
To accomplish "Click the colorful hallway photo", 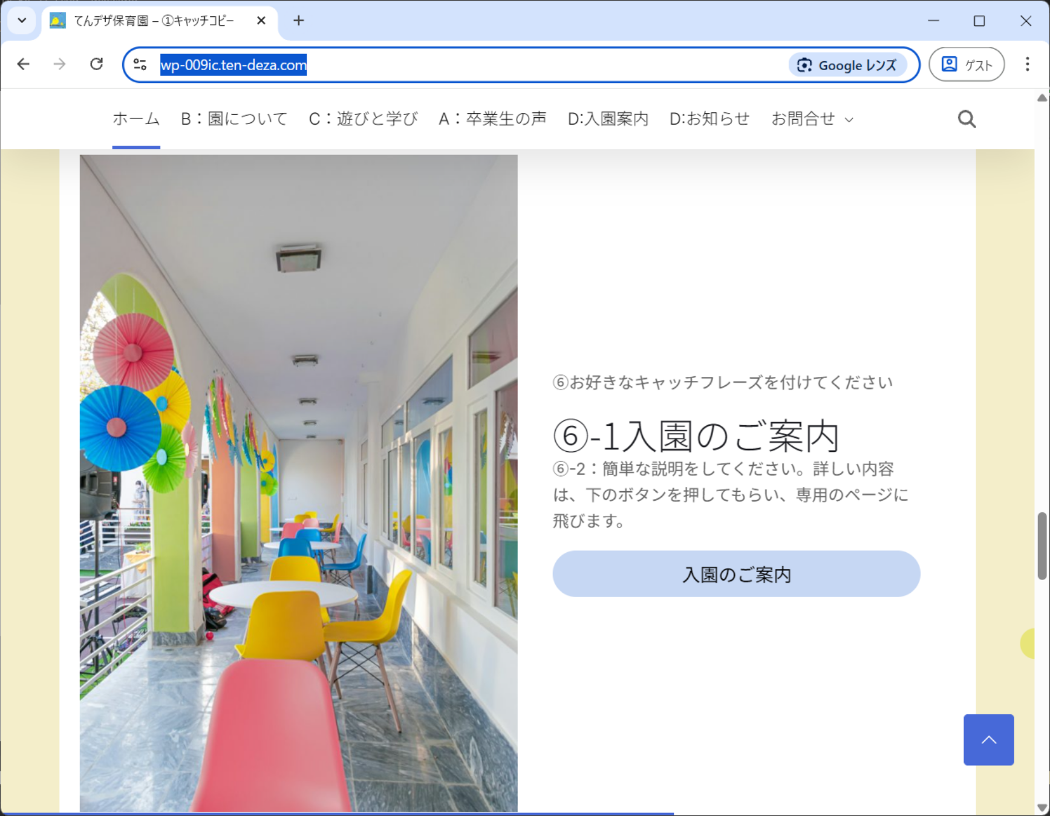I will (x=298, y=483).
